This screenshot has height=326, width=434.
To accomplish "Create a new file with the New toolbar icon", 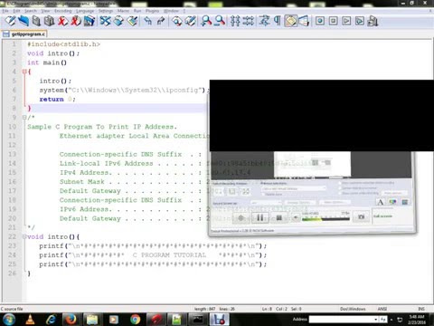I will (x=10, y=21).
